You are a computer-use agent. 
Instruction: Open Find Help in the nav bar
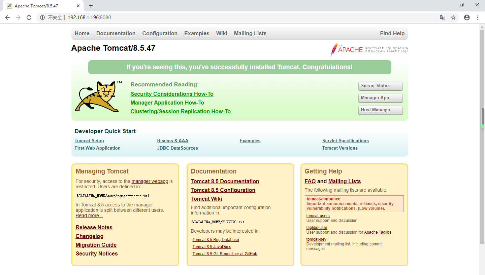[x=392, y=33]
